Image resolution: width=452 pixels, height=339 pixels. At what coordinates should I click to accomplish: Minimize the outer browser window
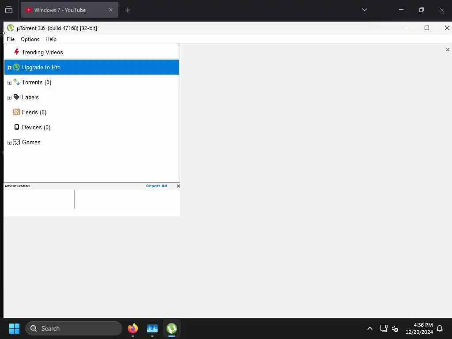click(x=401, y=10)
